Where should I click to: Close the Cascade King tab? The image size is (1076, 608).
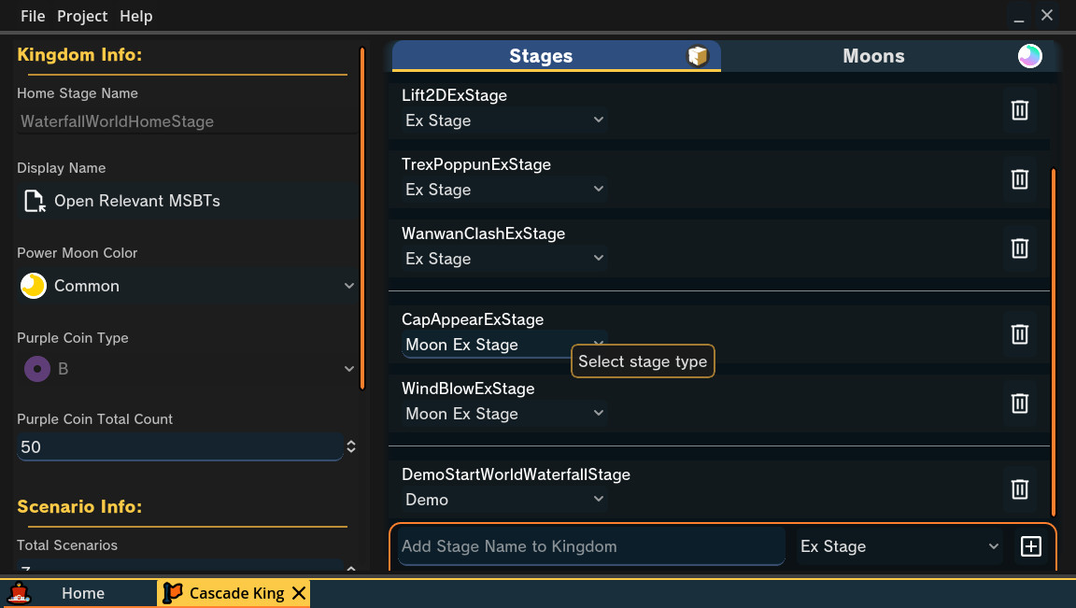298,592
